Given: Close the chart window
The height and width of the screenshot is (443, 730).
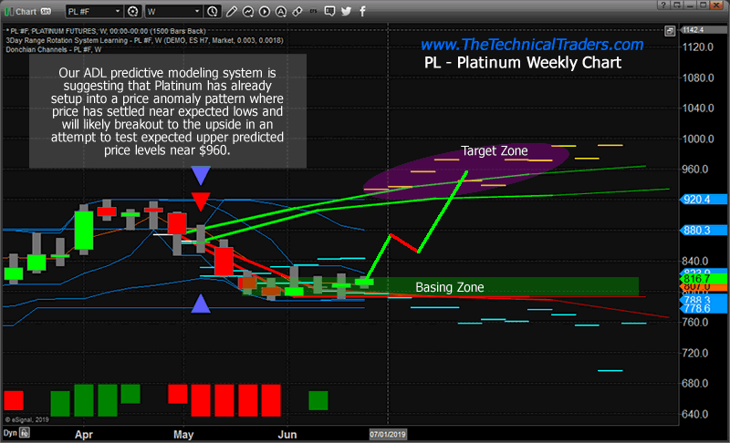Looking at the screenshot, I should point(717,5).
